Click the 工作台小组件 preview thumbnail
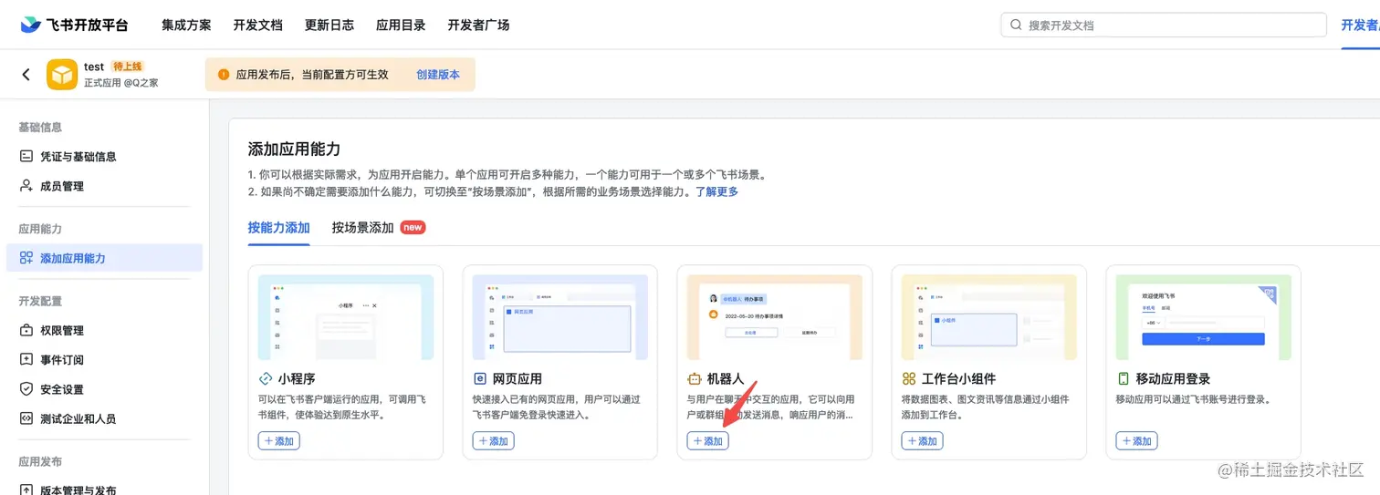 989,317
